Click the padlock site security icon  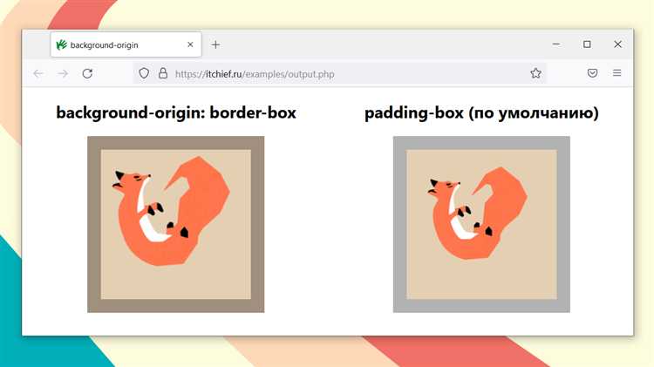coord(162,74)
